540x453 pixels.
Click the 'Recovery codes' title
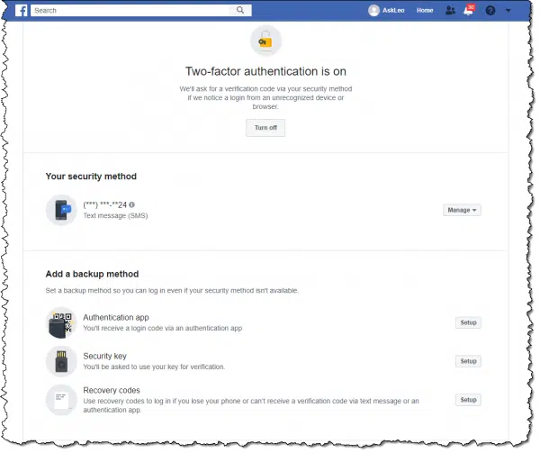tap(112, 390)
